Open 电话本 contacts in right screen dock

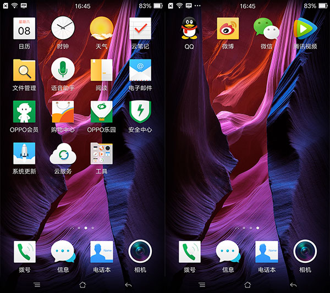click(x=267, y=252)
